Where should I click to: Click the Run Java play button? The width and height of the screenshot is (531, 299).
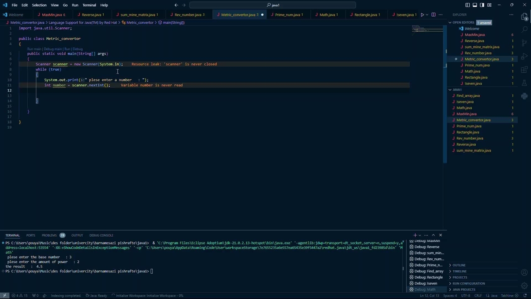[x=422, y=15]
